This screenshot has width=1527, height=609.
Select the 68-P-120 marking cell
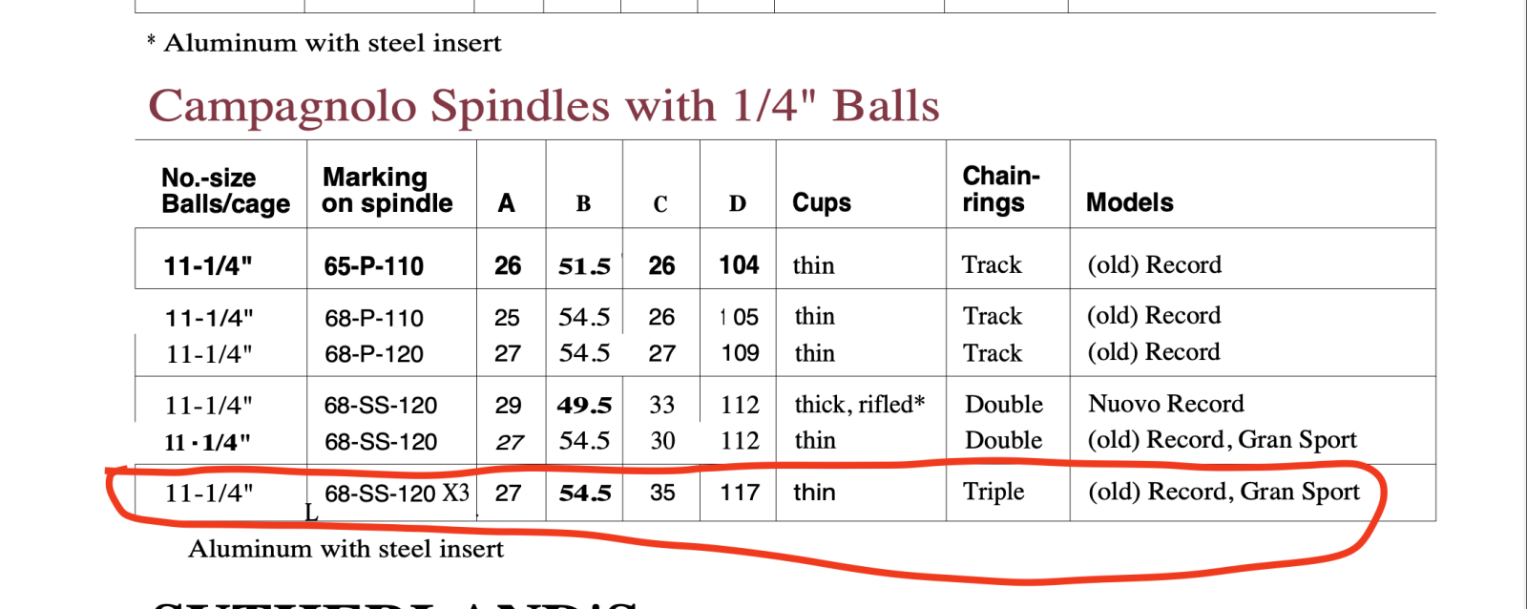pos(373,354)
